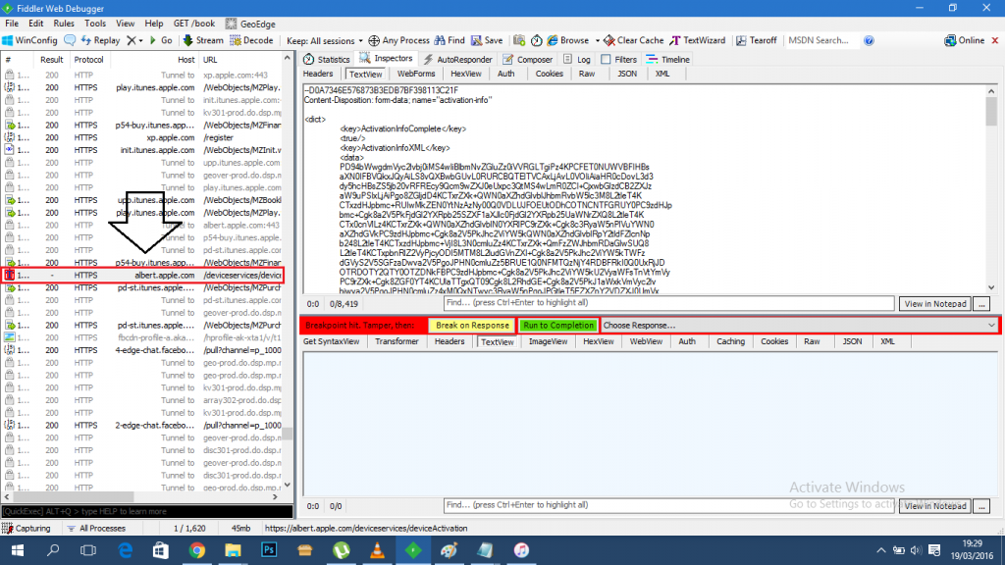
Task: Select request HexView inspector tab
Action: 465,74
